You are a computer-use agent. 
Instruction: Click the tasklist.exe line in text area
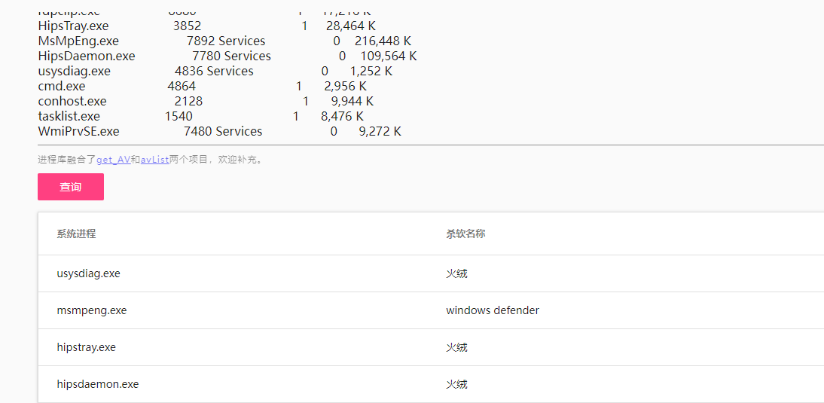click(200, 116)
